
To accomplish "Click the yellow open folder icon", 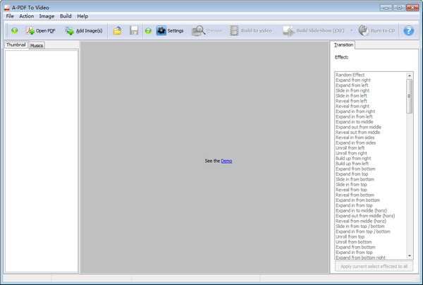I will 118,31.
